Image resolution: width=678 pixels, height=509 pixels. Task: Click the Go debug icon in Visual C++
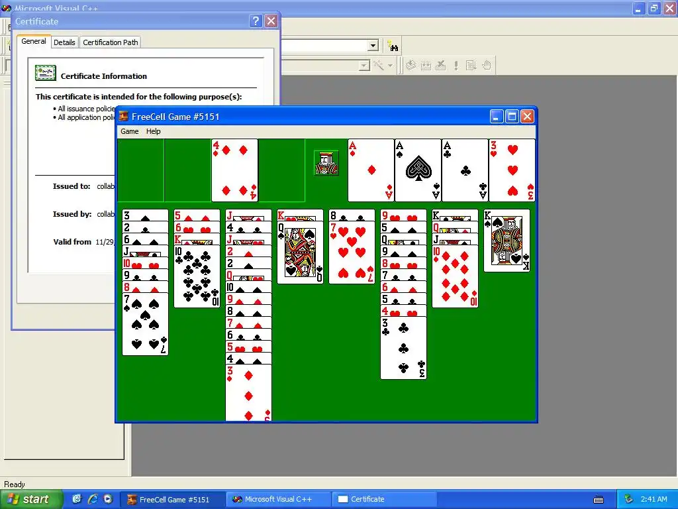[471, 66]
